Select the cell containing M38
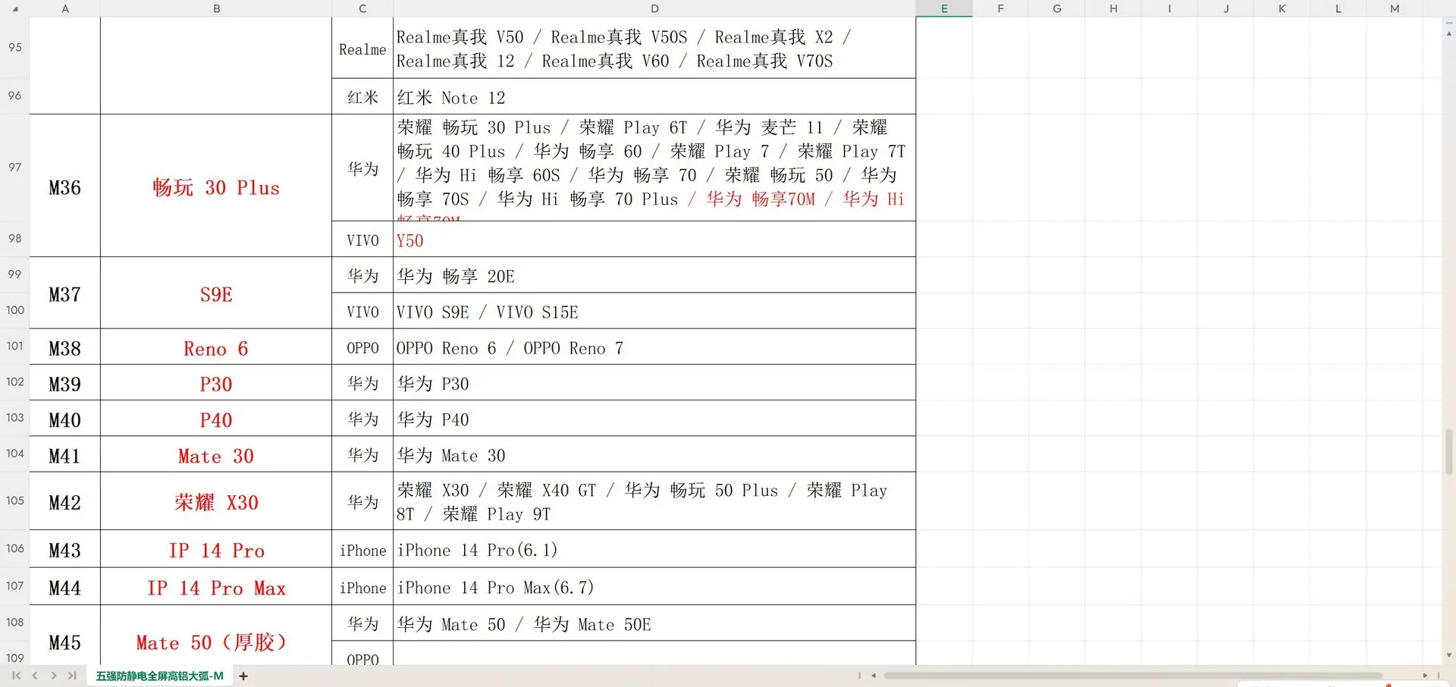The height and width of the screenshot is (687, 1456). [65, 347]
